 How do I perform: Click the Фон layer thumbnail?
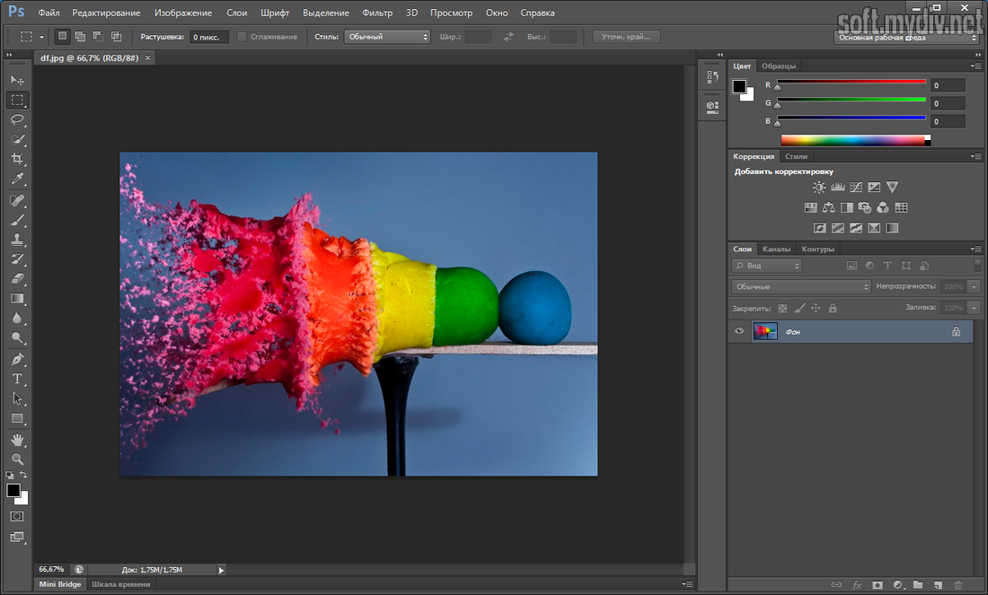(x=765, y=331)
